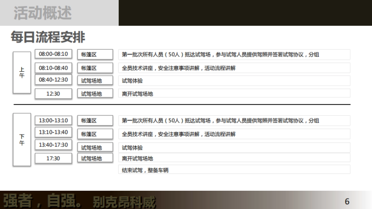
Task: Click the 08:00-08:10 time box
Action: click(x=53, y=54)
